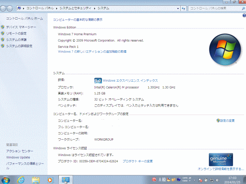Click in the control panel search box

coord(214,8)
